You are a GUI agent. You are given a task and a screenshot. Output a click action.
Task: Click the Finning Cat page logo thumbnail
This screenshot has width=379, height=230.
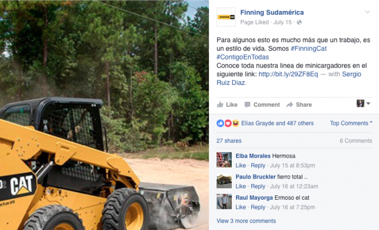coord(226,17)
